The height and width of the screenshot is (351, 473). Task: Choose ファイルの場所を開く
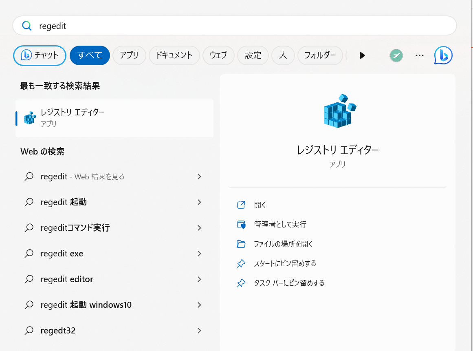point(284,244)
